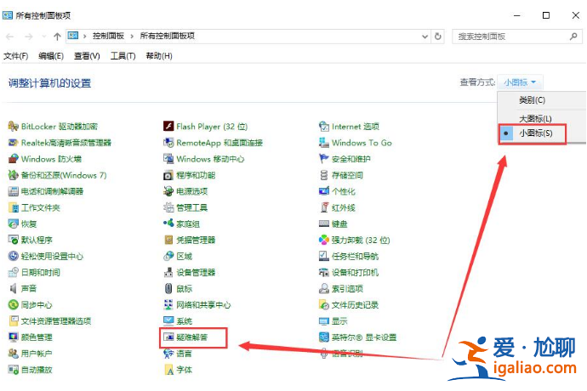Open 轻松使用设置中心 icon
The image size is (587, 391).
(13, 256)
